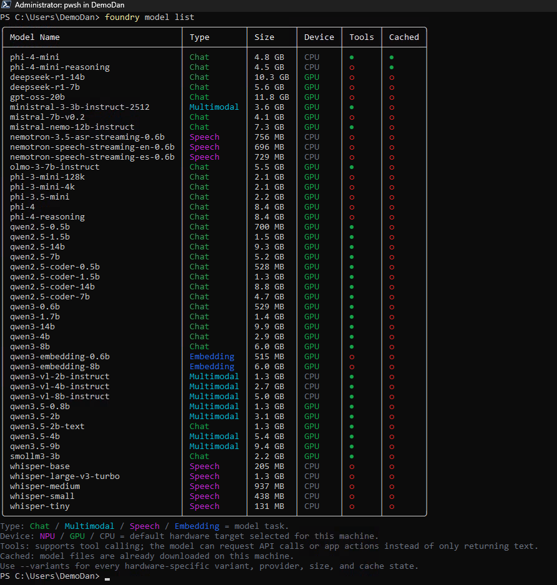This screenshot has height=585, width=557.
Task: Select the phi-3-mini-128k model name
Action: click(x=47, y=177)
